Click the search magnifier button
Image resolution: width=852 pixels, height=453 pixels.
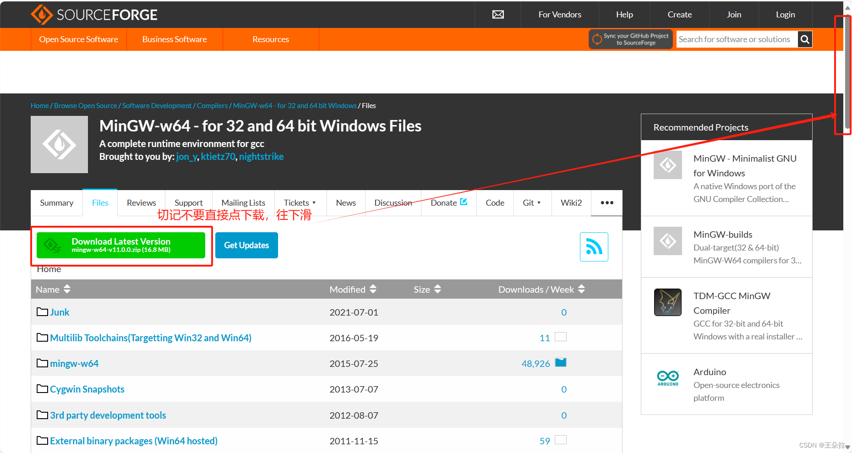click(x=805, y=39)
